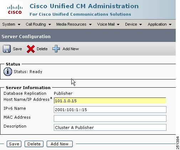Click the red X Delete icon

[31, 49]
